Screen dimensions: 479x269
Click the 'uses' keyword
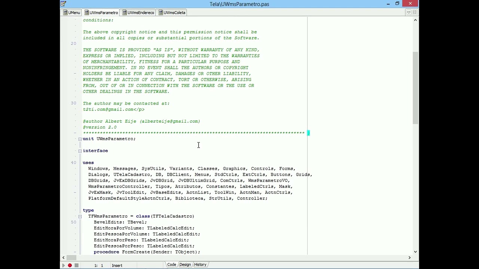88,163
